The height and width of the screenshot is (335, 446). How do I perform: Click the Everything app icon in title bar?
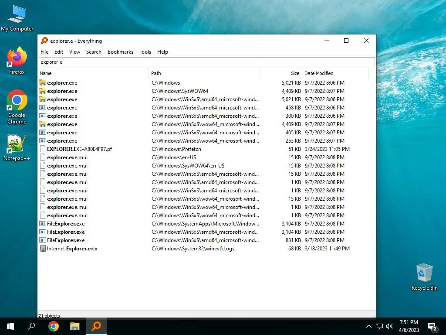[44, 41]
